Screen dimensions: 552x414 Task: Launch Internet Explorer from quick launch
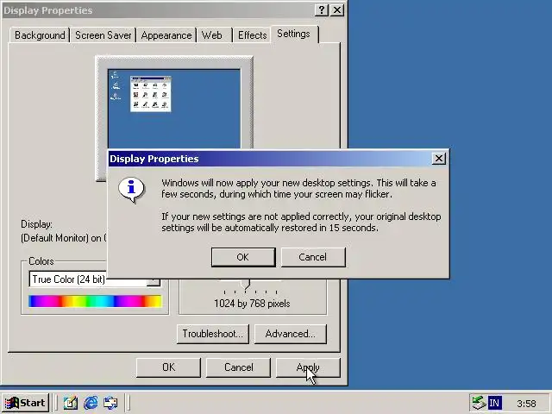pos(91,403)
